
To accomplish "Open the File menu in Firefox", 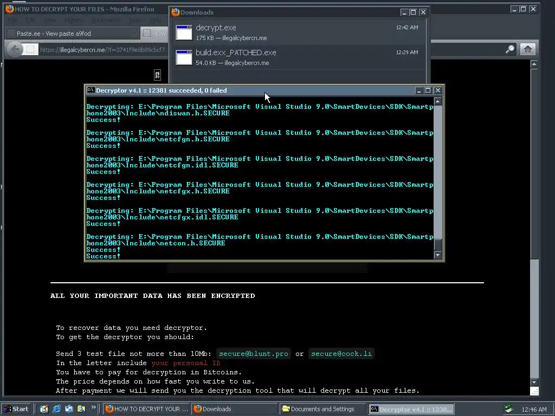I will click(x=13, y=20).
